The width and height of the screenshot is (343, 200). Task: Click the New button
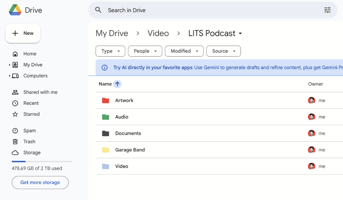point(23,33)
